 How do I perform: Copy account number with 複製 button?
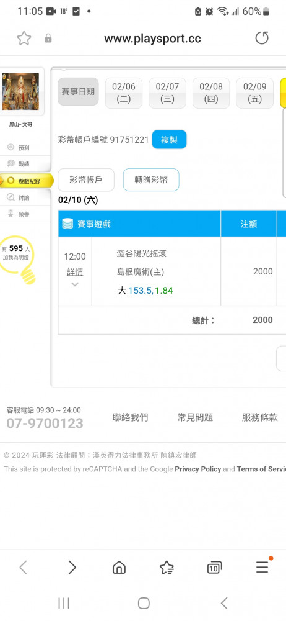coord(169,139)
